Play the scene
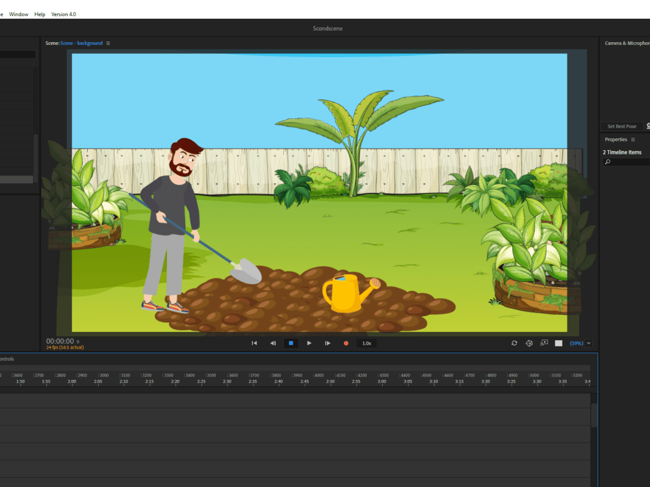The width and height of the screenshot is (650, 487). pos(309,343)
